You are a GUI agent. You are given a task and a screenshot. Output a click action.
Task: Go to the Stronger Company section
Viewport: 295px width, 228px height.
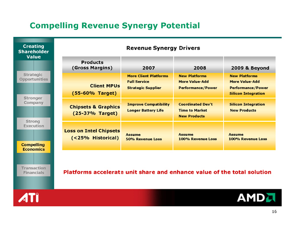33,100
